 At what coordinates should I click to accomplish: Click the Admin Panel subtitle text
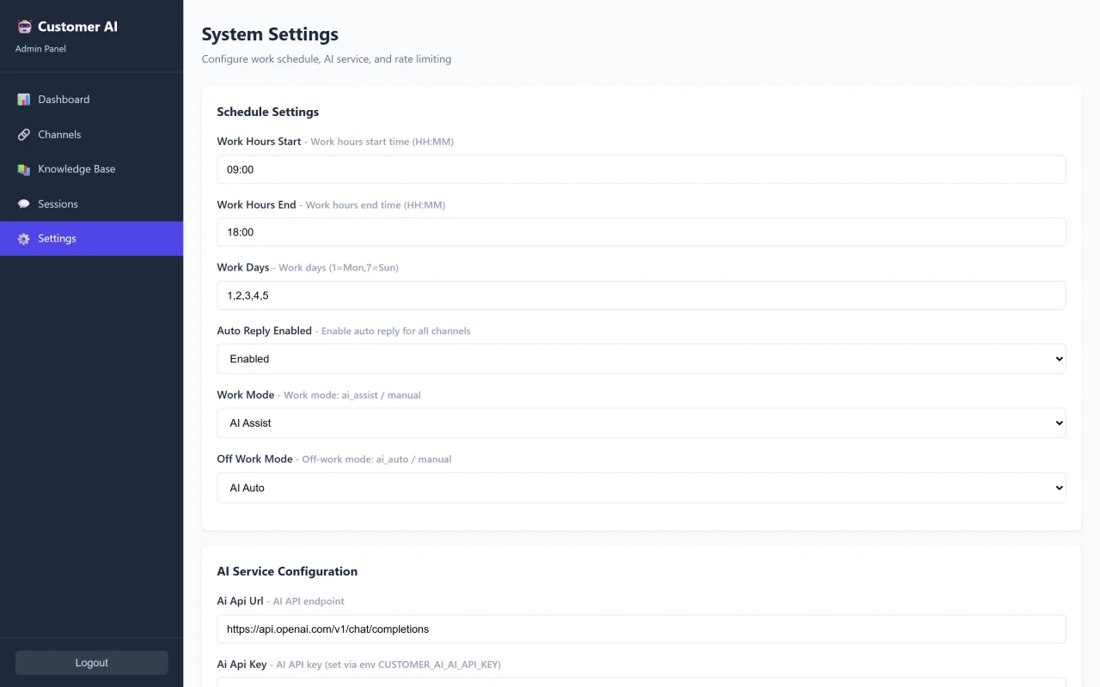40,49
